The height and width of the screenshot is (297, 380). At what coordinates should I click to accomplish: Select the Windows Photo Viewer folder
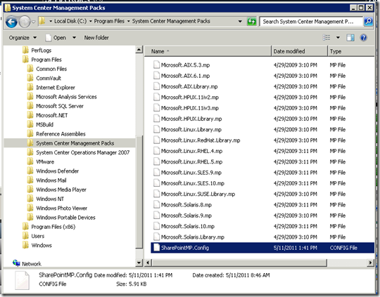(x=57, y=208)
